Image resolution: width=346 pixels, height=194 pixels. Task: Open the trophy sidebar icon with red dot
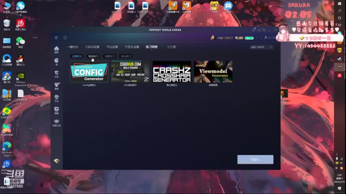(x=57, y=86)
